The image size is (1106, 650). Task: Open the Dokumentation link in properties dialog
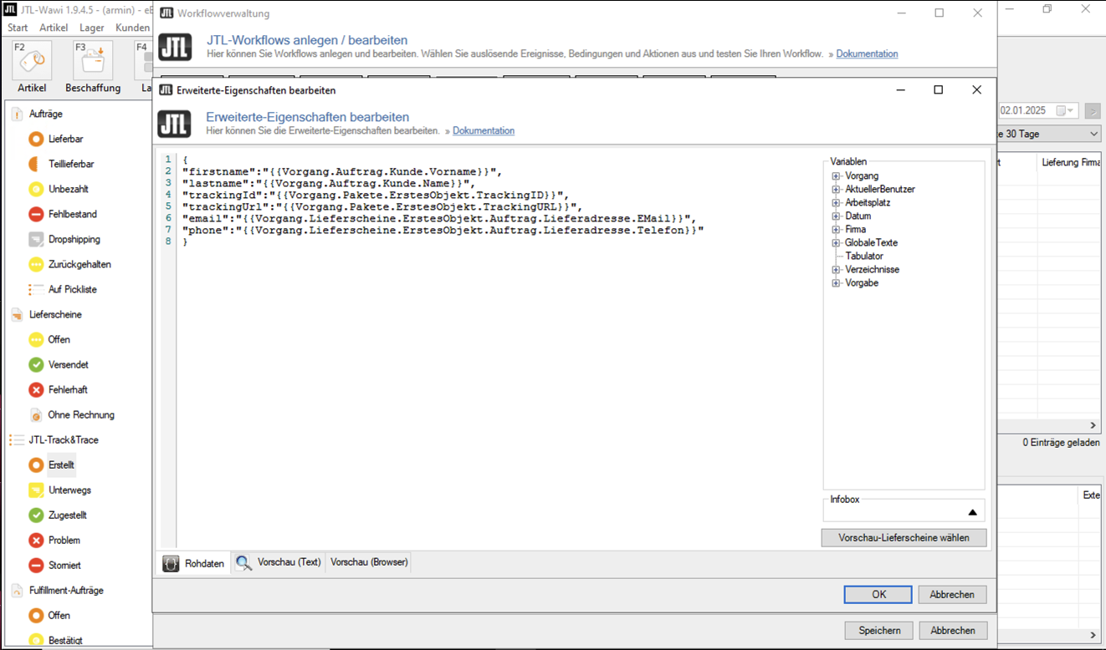(x=484, y=131)
